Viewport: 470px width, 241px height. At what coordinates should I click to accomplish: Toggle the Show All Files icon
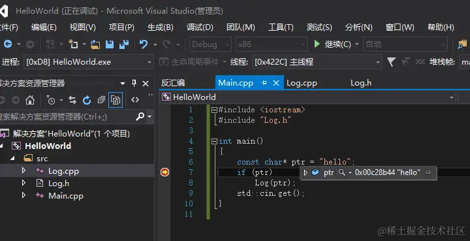[x=116, y=100]
